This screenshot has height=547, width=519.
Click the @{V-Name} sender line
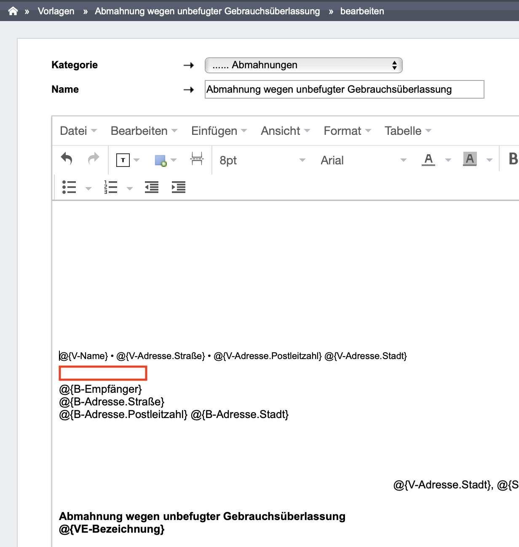click(x=233, y=356)
